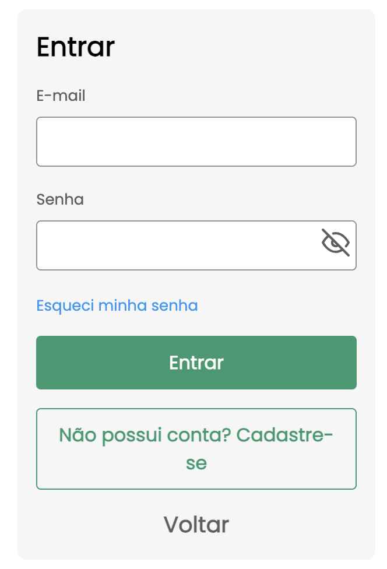Recover password via the blue link

(117, 305)
